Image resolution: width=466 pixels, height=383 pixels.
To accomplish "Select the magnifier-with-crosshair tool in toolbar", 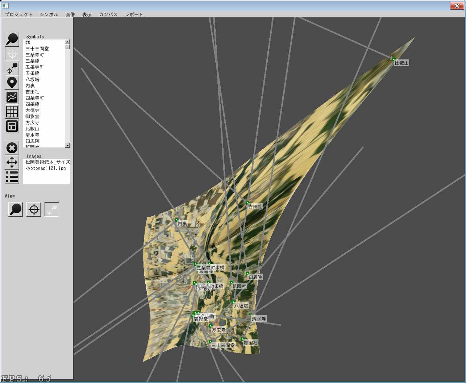I will [12, 68].
